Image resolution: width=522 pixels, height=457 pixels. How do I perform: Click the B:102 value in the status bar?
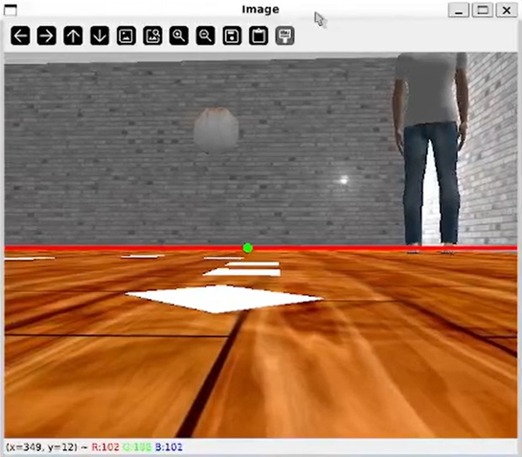point(169,447)
